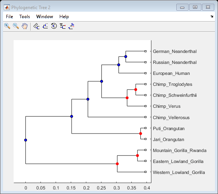Click the Russian_Neanderthal leaf label
The height and width of the screenshot is (194, 218).
pyautogui.click(x=175, y=62)
